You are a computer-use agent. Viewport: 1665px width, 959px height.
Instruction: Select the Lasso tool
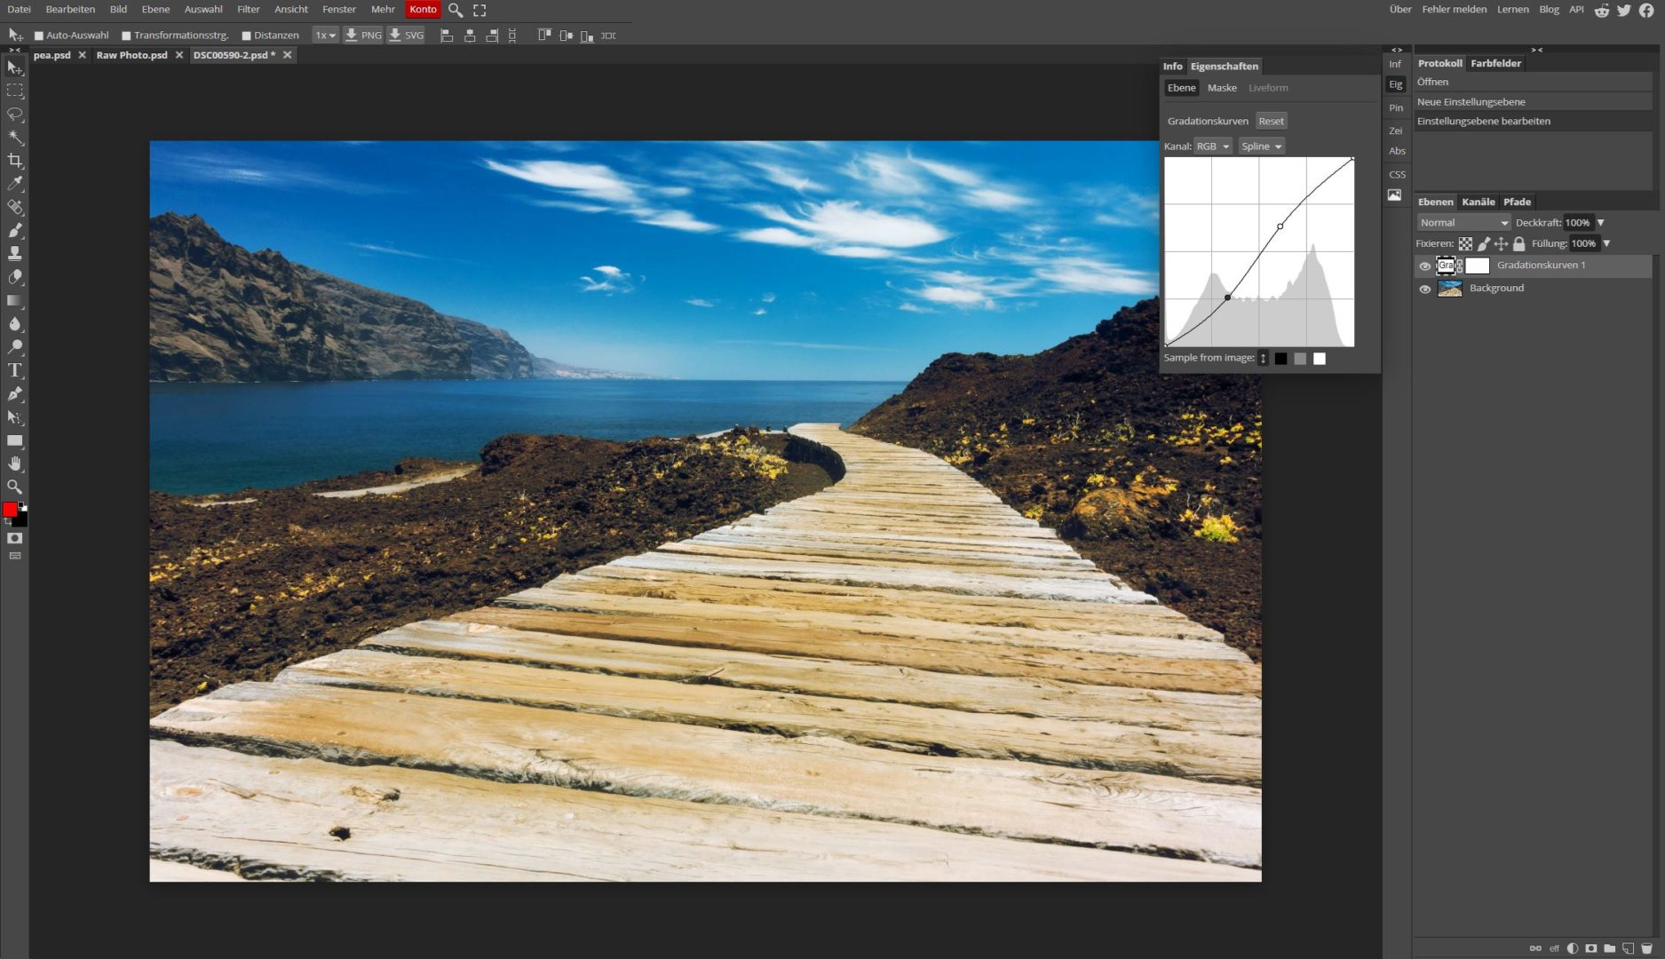pyautogui.click(x=14, y=114)
